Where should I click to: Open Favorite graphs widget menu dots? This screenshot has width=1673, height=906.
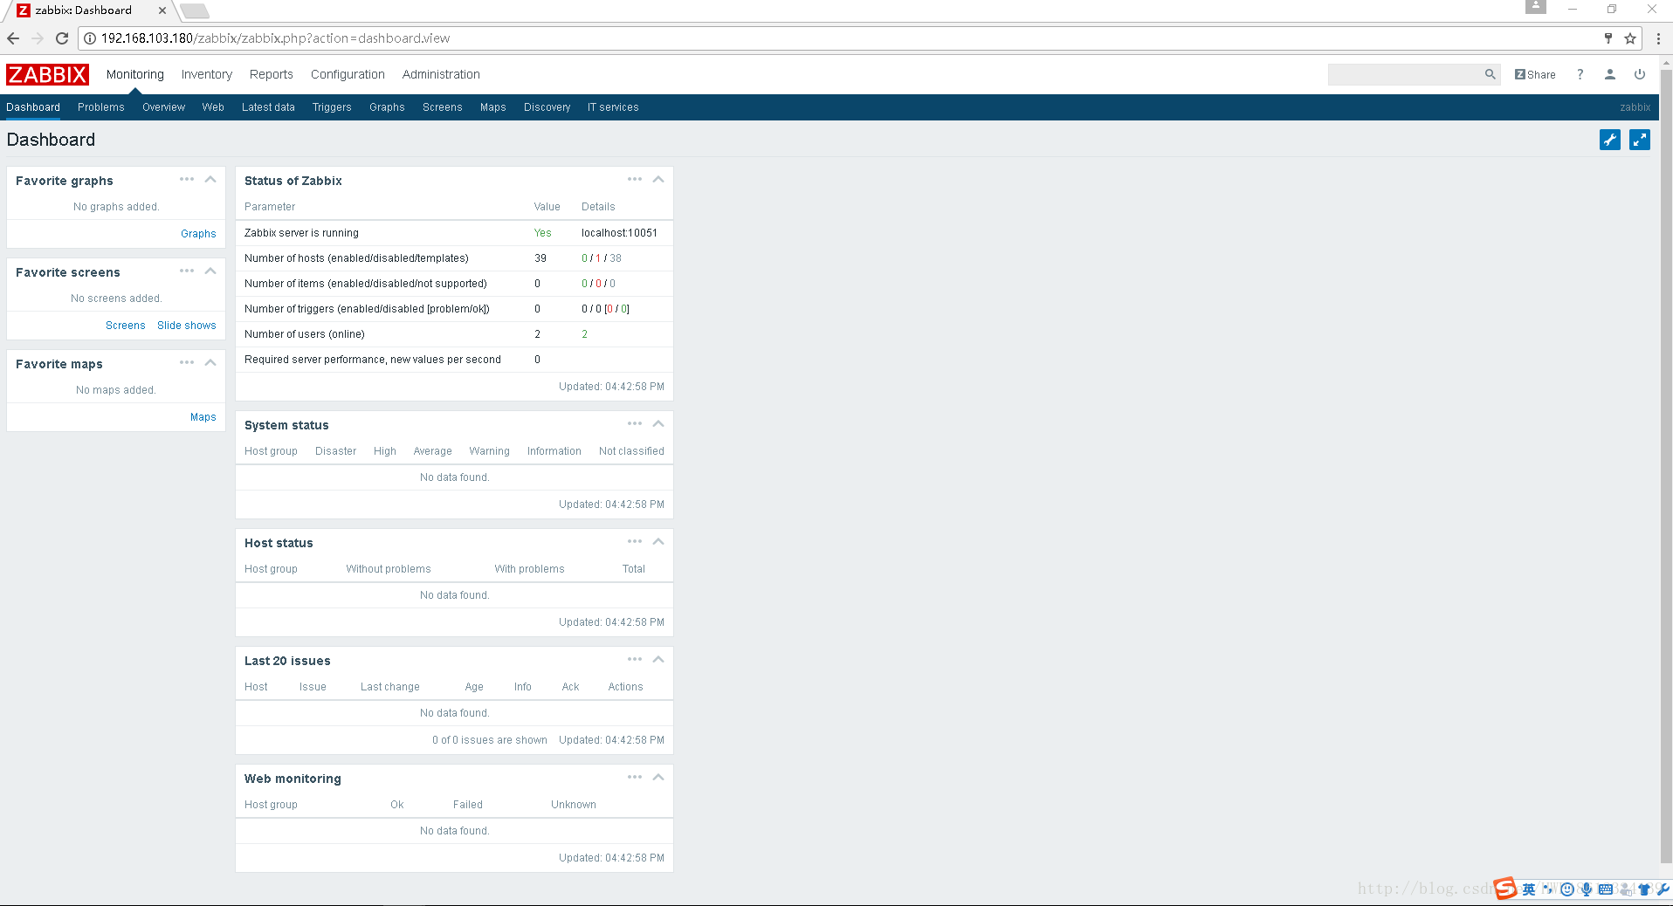[x=187, y=180]
